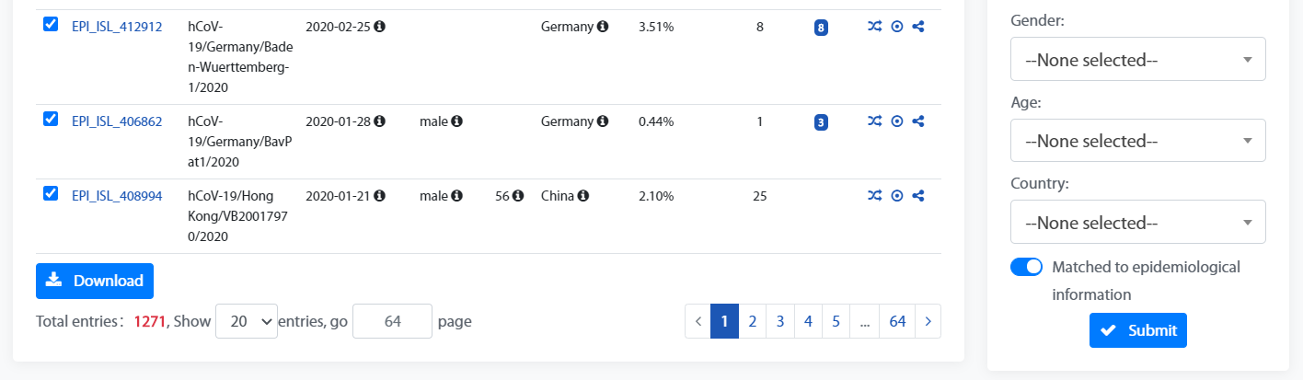
Task: Click badge 8 in Baden-Wuerttemberg row
Action: pos(821,28)
